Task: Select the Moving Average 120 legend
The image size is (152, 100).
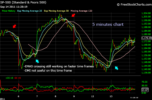Action: pyautogui.click(x=82, y=11)
